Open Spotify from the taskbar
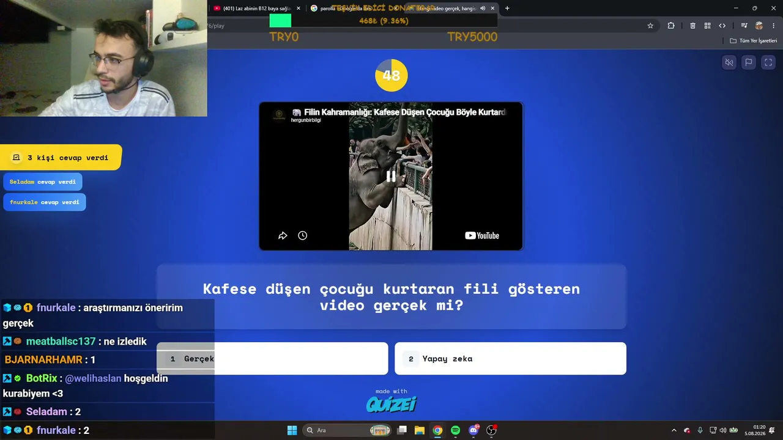The image size is (783, 440). 455,430
